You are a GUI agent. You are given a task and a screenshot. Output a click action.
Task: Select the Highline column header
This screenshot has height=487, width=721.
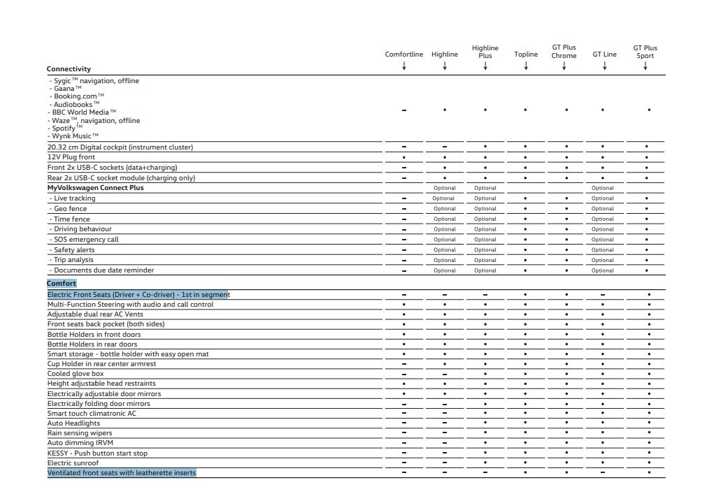coord(444,54)
